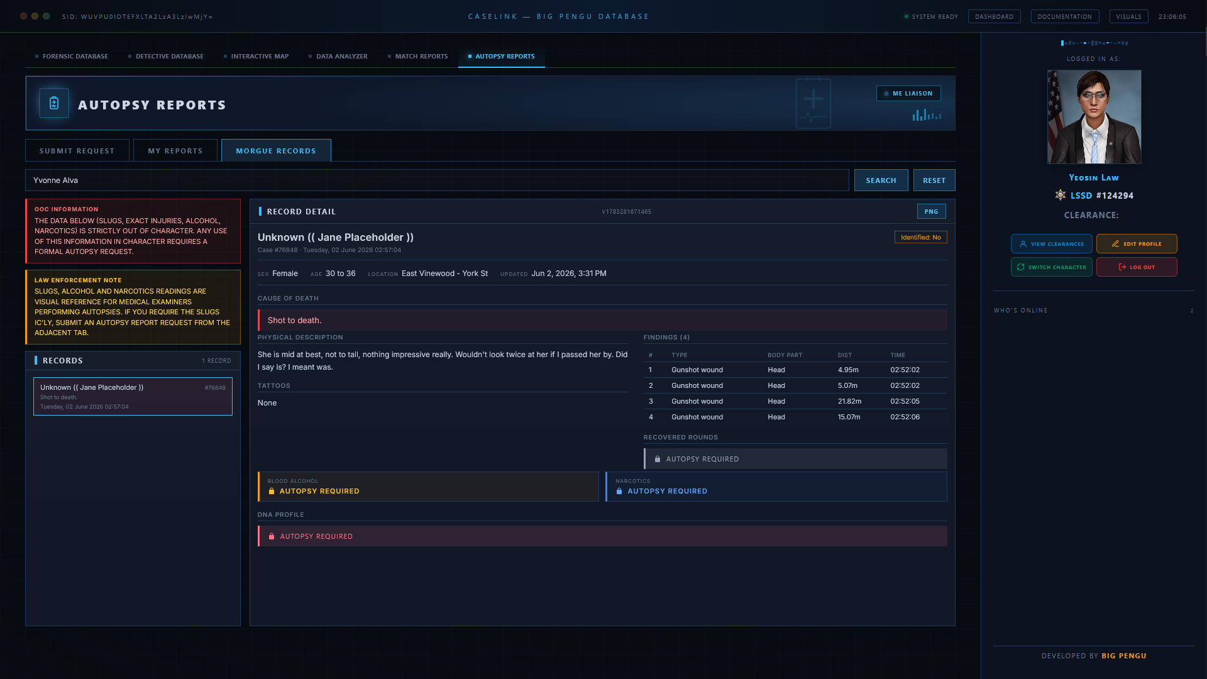Open View Clearances

[1051, 244]
